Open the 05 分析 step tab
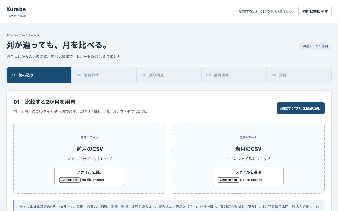Image resolution: width=338 pixels, height=211 pixels. (x=299, y=75)
